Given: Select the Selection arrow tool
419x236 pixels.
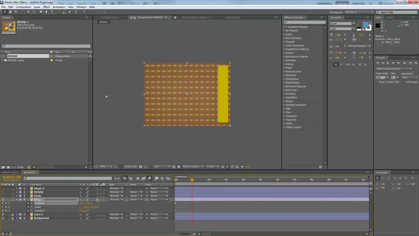Looking at the screenshot, I should [x=5, y=12].
